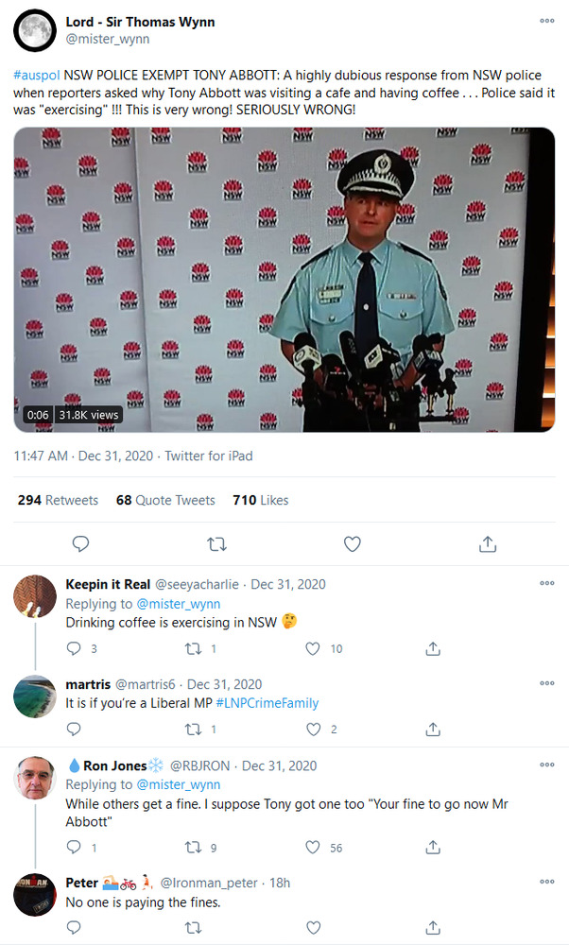Retweet the main Tony Abbott tweet
This screenshot has height=945, width=569.
[216, 543]
